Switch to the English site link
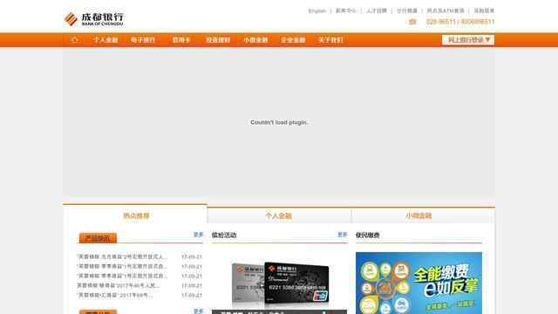 pos(317,10)
